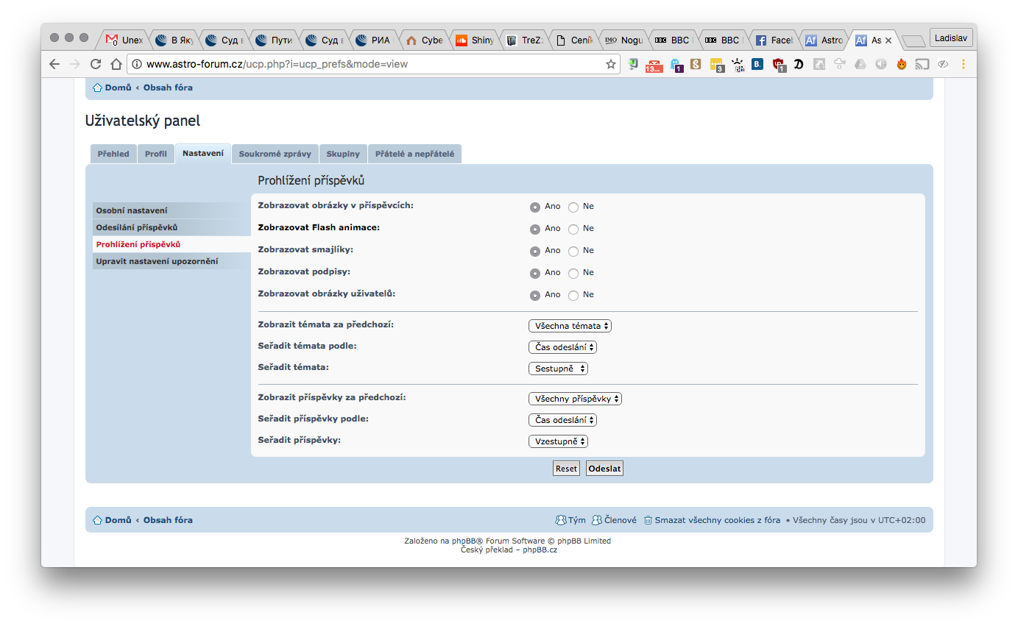Open the Gmail checker extension showing 13
The image size is (1018, 626).
654,65
